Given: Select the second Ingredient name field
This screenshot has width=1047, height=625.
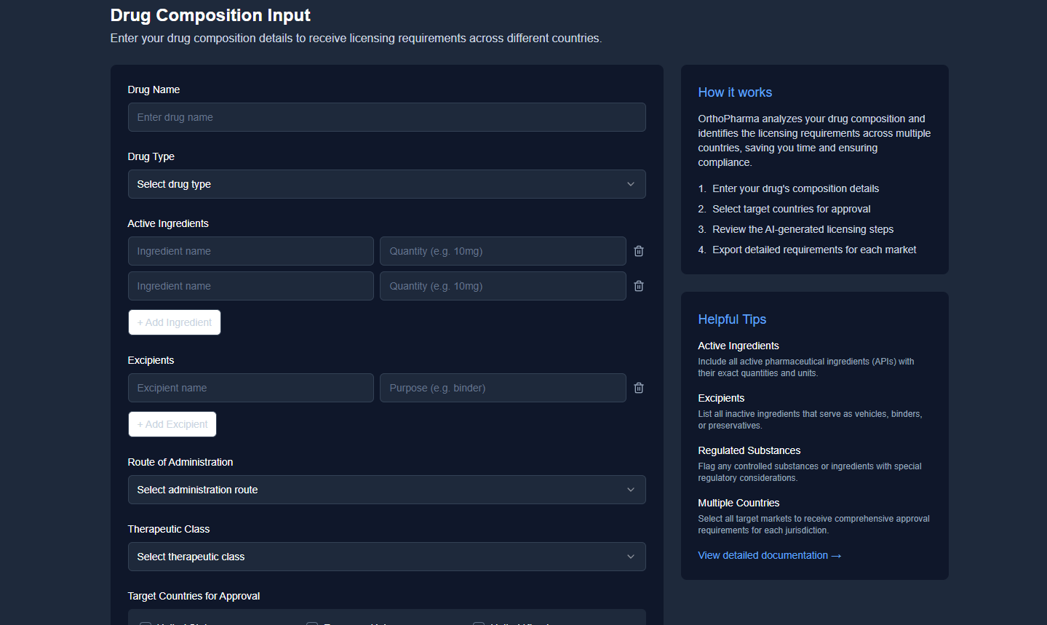Looking at the screenshot, I should click(251, 286).
